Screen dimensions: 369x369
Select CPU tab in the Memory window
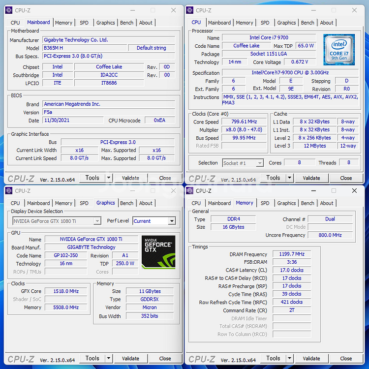click(196, 203)
